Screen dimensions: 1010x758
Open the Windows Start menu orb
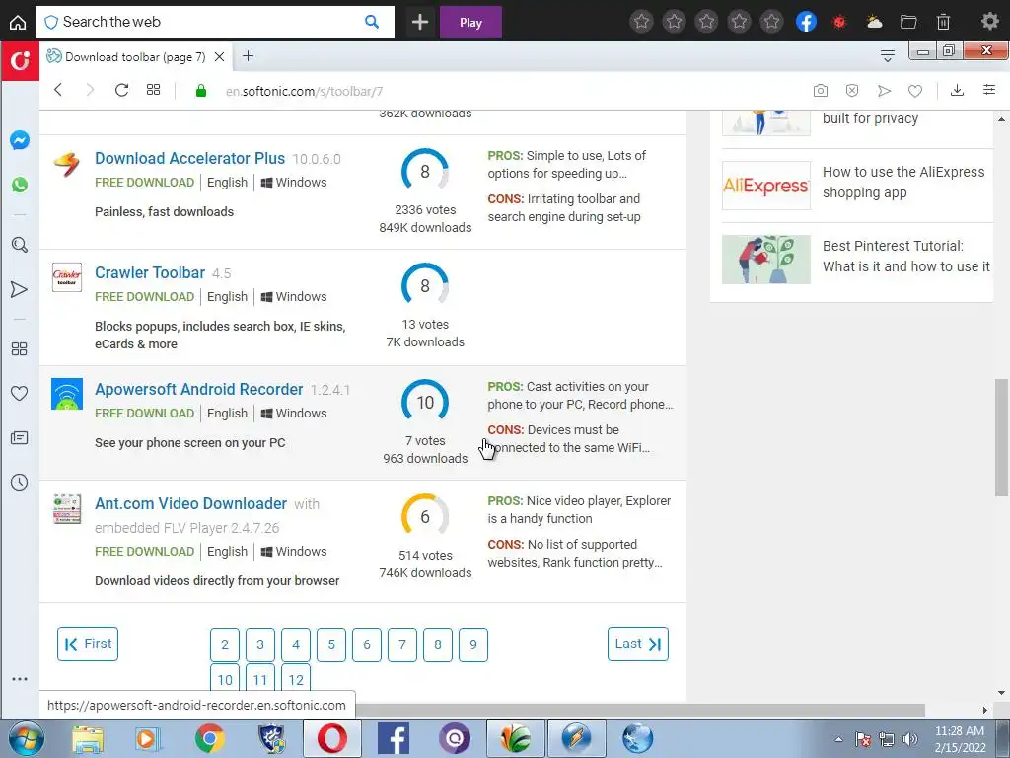[x=27, y=738]
